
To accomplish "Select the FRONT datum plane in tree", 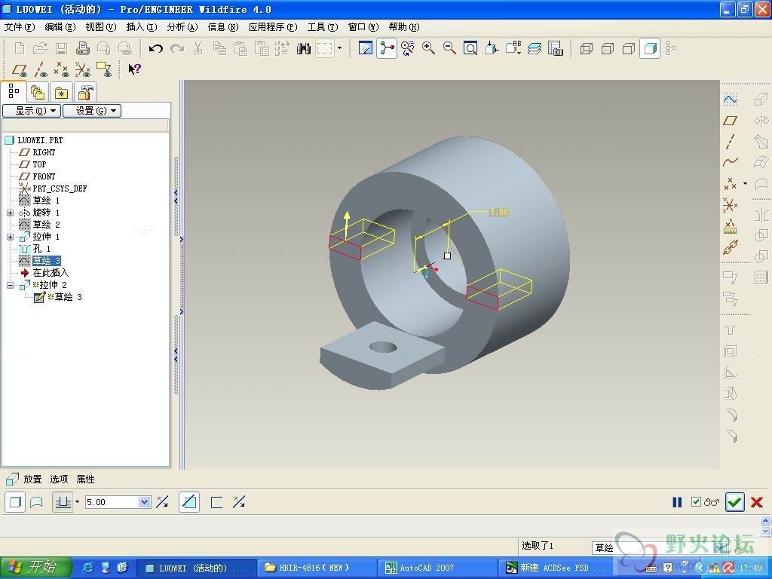I will click(44, 176).
